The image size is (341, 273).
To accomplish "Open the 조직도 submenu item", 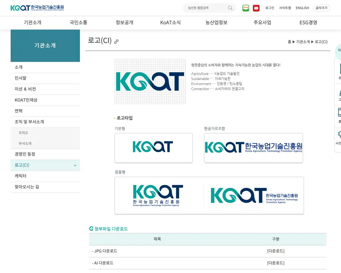I will [23, 133].
